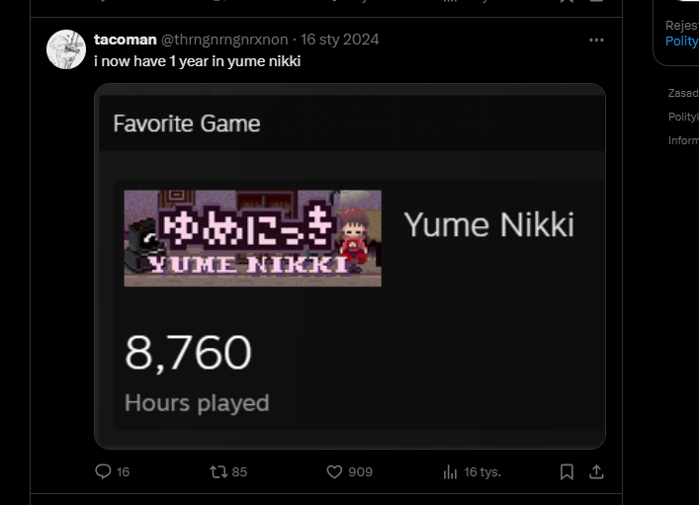Viewport: 699px width, 505px height.
Task: Open view analytics bar chart icon
Action: (x=450, y=472)
